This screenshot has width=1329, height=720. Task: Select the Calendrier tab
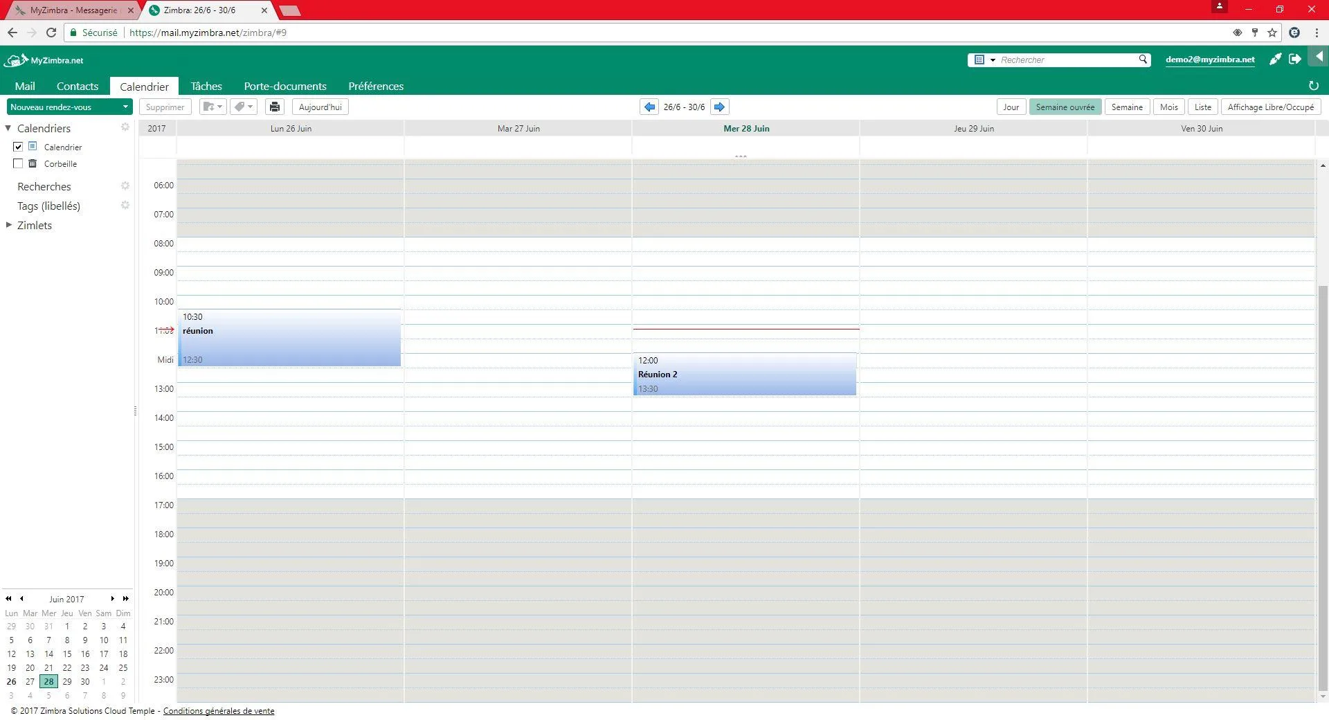point(144,86)
